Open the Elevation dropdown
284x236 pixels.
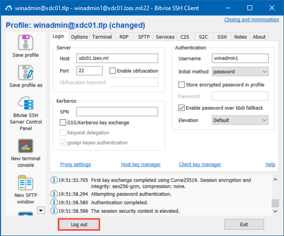[x=240, y=120]
